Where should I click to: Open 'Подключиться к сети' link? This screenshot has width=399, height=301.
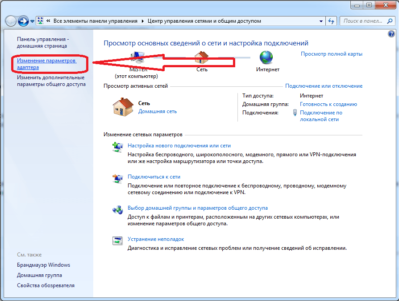tap(154, 177)
